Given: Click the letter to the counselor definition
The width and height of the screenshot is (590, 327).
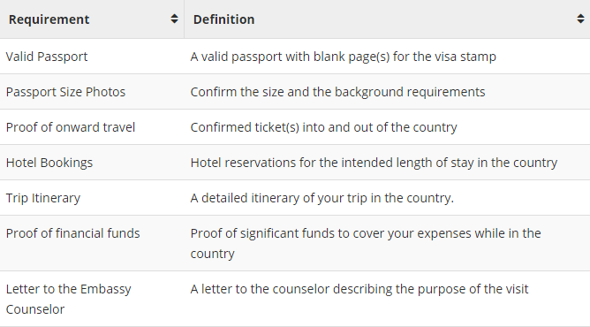Looking at the screenshot, I should pos(359,289).
